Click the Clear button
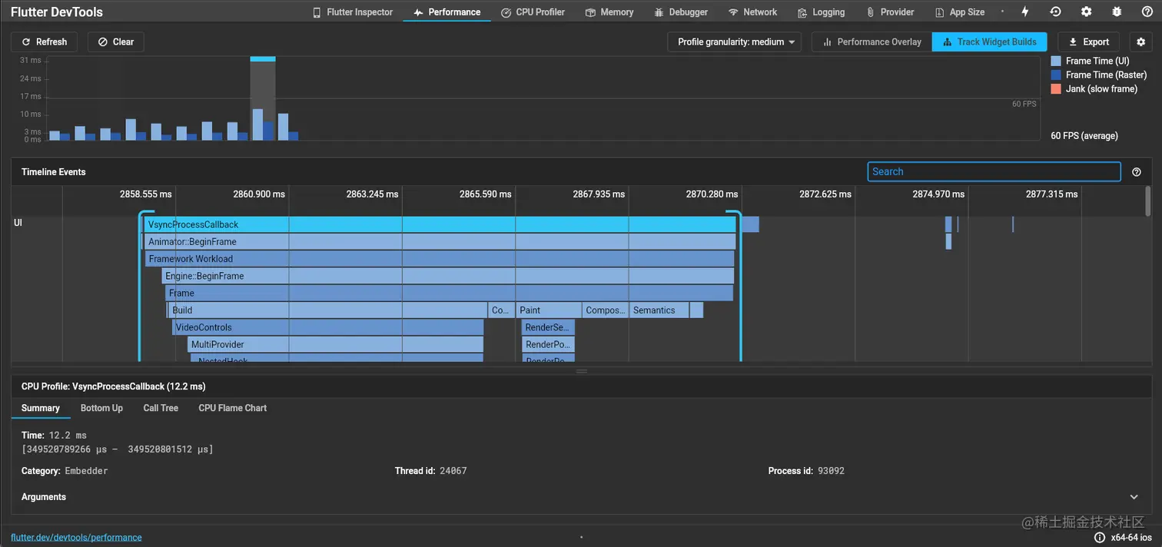This screenshot has height=547, width=1162. [x=115, y=41]
